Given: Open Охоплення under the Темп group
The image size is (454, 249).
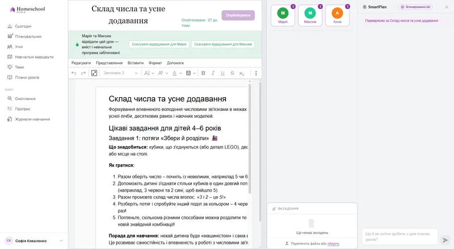Looking at the screenshot, I should pos(25,99).
